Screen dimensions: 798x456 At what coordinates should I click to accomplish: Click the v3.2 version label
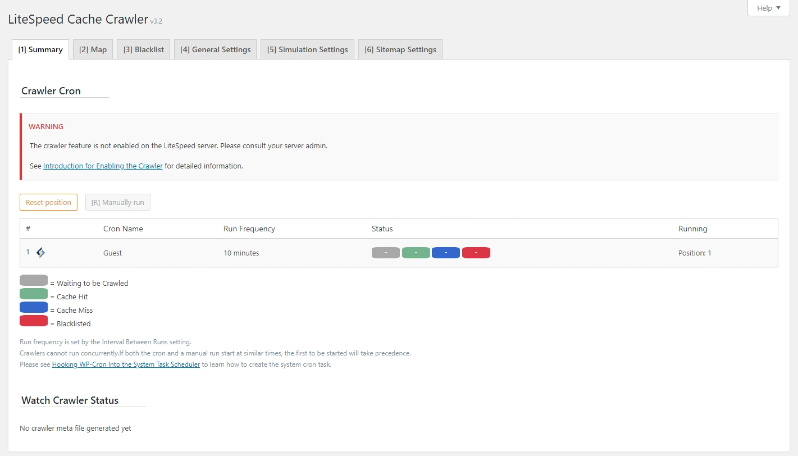pyautogui.click(x=156, y=21)
